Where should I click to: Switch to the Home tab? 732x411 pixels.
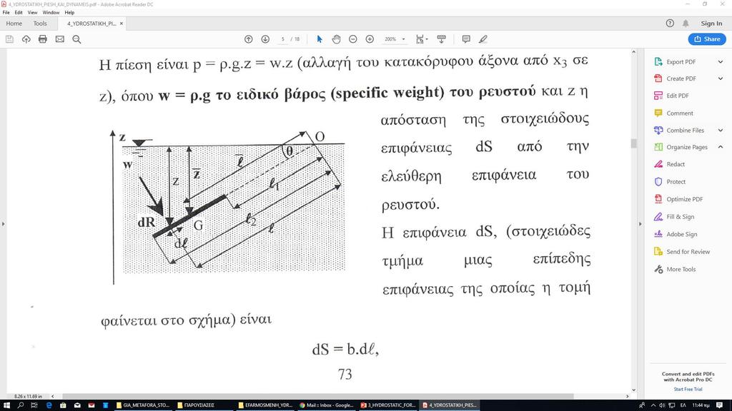pyautogui.click(x=14, y=24)
